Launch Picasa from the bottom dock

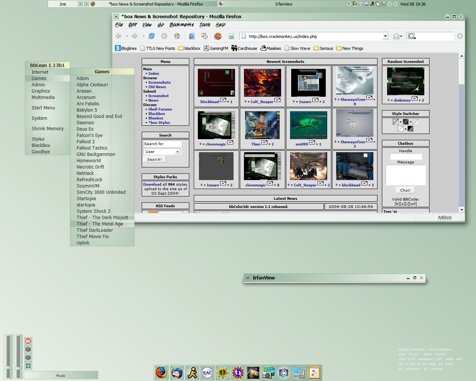click(284, 372)
